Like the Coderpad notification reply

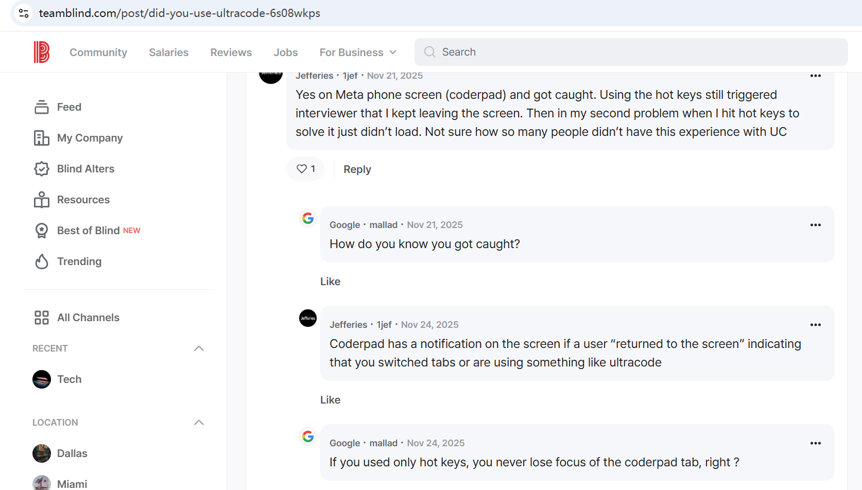(330, 400)
